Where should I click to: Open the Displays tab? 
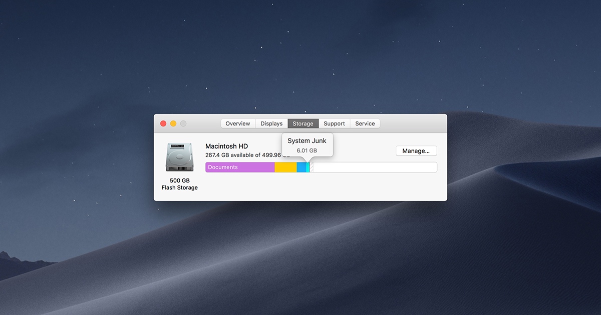tap(271, 123)
